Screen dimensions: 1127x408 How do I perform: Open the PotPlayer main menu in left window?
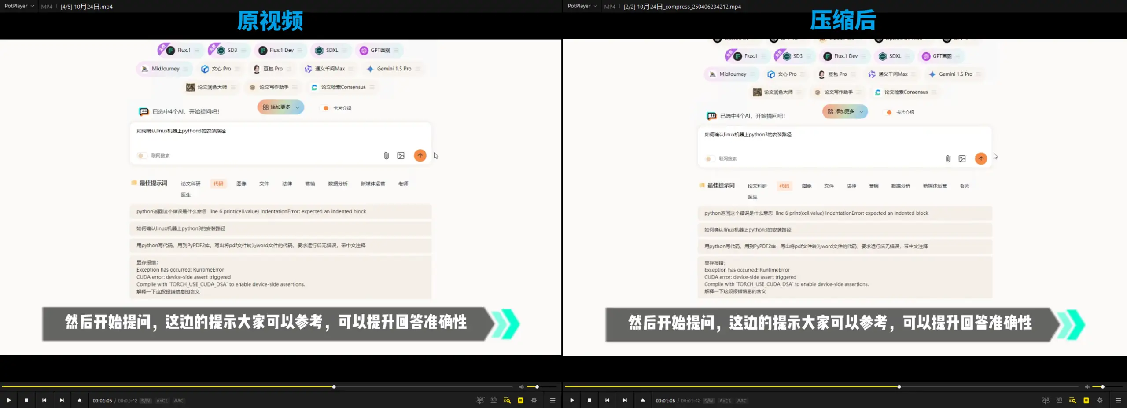click(19, 6)
